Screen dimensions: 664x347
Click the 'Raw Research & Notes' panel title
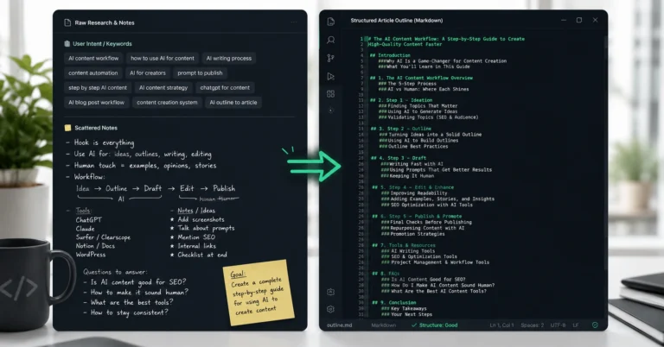[105, 22]
